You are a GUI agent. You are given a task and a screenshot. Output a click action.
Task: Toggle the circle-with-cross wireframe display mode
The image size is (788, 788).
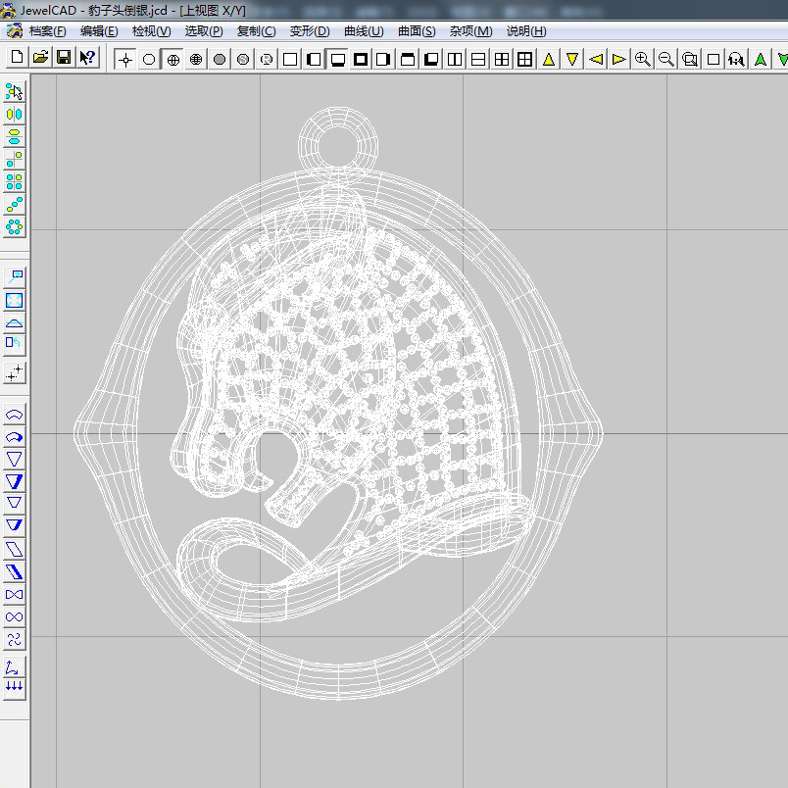click(172, 60)
